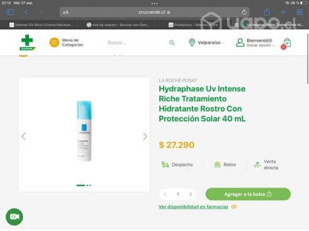Select the second carousel dot
The width and height of the screenshot is (309, 231).
tap(87, 185)
